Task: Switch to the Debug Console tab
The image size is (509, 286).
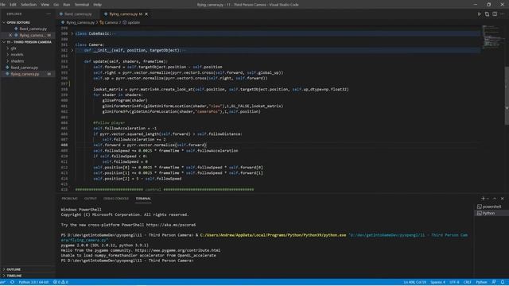Action: (x=116, y=199)
